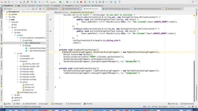The image size is (198, 111).
Task: Click the UTF-8 encoding status bar entry
Action: tap(155, 107)
